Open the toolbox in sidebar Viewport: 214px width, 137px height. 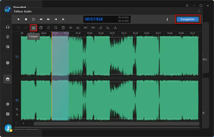click(x=8, y=79)
